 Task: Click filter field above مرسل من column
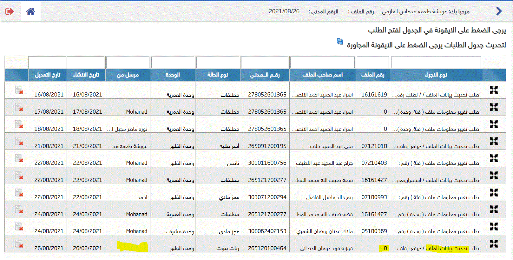[128, 63]
